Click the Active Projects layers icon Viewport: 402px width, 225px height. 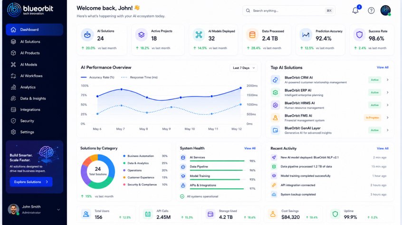(x=141, y=35)
